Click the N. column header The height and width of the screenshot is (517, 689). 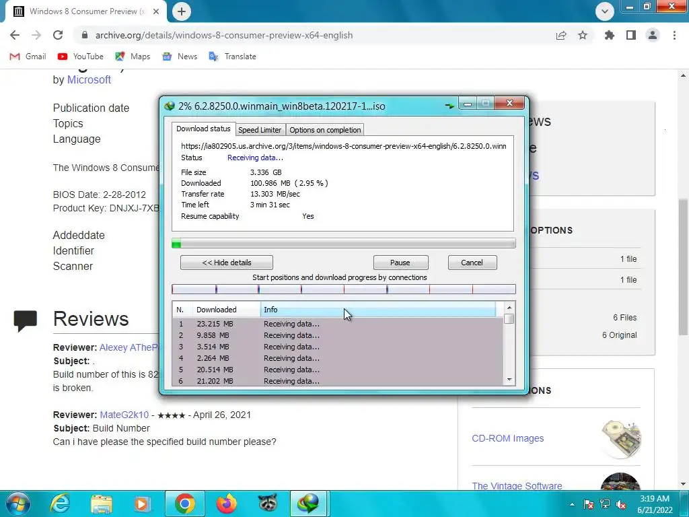(182, 310)
